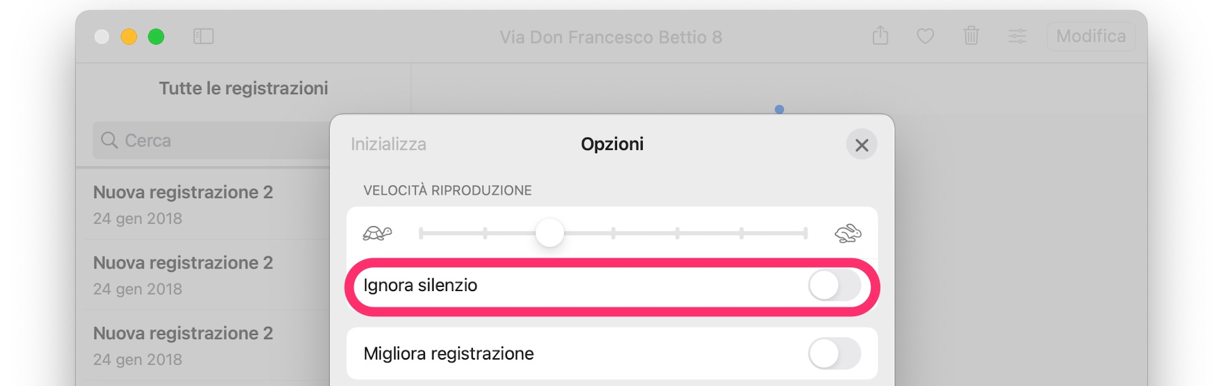
Task: Click the blue playhead marker dot
Action: coord(779,109)
